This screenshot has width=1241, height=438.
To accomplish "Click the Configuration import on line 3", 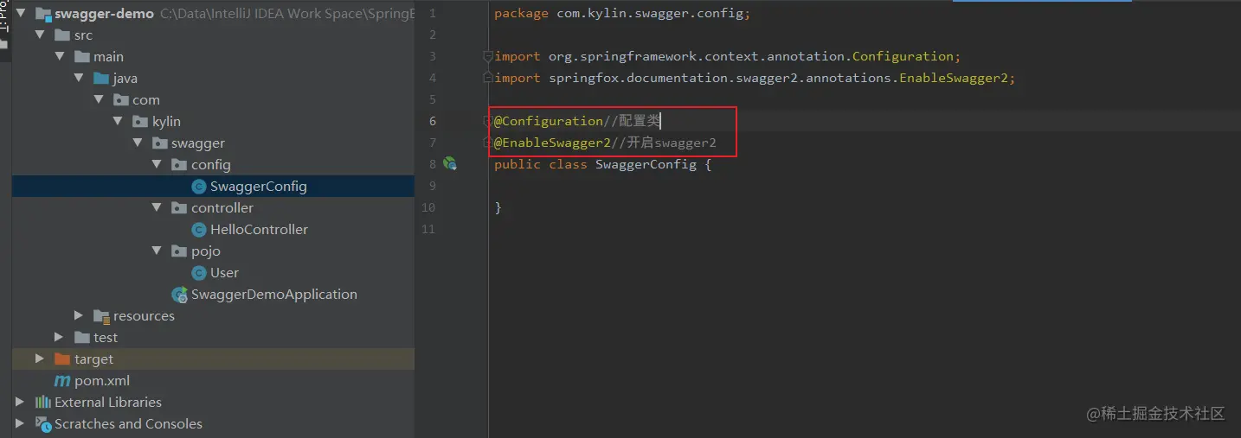I will pos(728,57).
